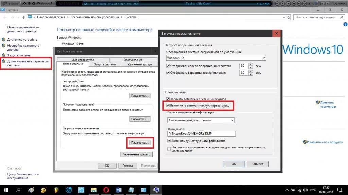Screen dimensions: 348x195
Task: Click the chevron after 'Панель управления' in the breadcrumb
Action: click(x=68, y=17)
